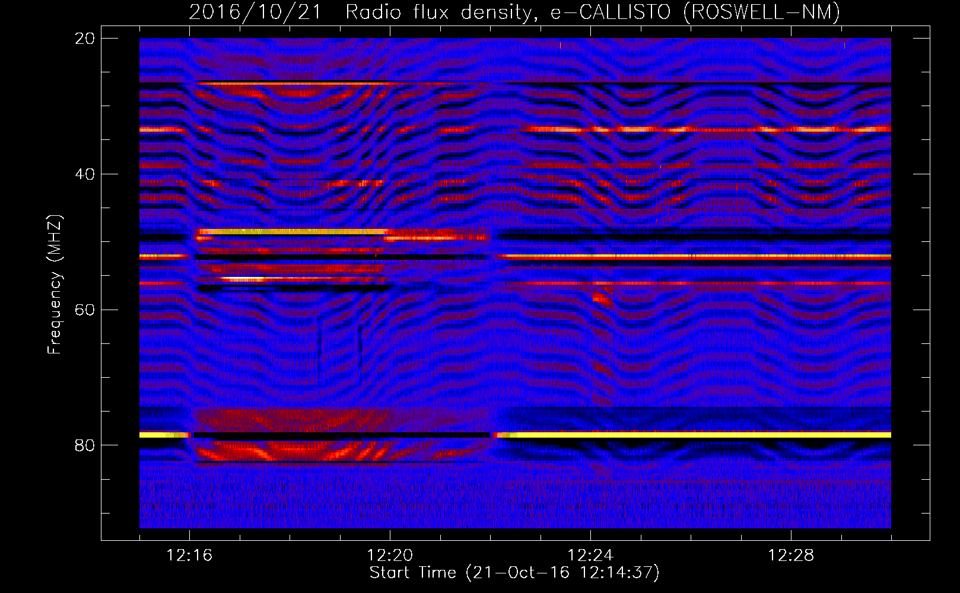Click the 60 frequency tick label

[85, 310]
